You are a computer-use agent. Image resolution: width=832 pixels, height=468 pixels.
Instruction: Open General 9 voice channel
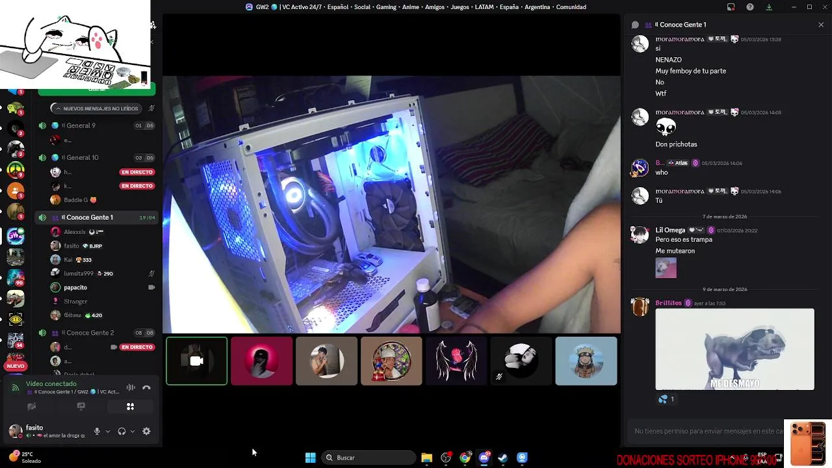click(x=97, y=125)
